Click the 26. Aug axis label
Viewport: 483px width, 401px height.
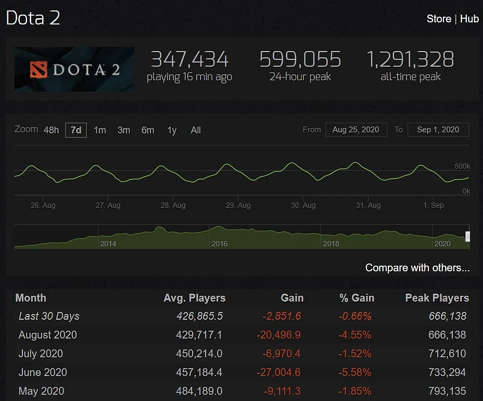43,205
